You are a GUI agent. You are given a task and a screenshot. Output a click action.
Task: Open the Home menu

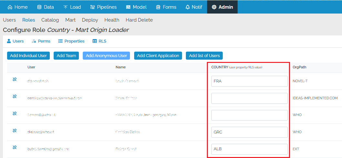tap(17, 7)
